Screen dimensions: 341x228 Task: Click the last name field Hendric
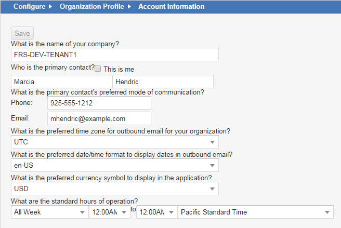[x=163, y=82]
